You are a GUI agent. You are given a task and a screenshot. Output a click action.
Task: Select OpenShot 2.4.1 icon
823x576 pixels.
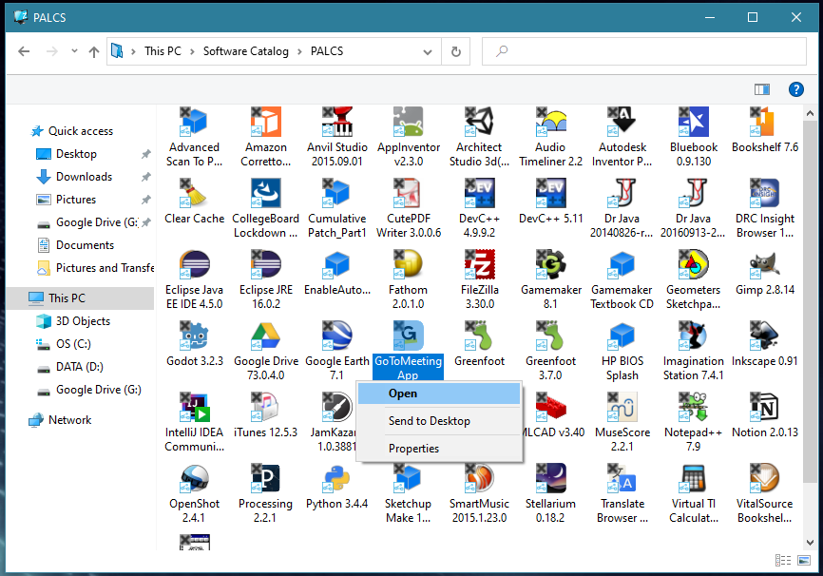coord(194,479)
